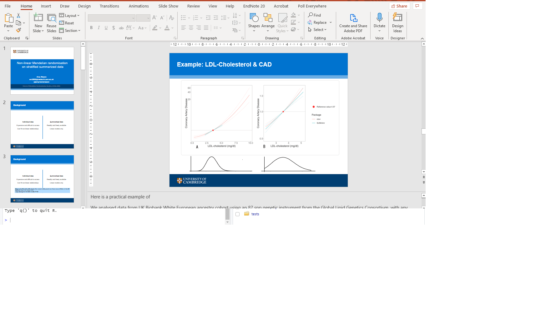
Task: Open the tests folder link
Action: (255, 214)
